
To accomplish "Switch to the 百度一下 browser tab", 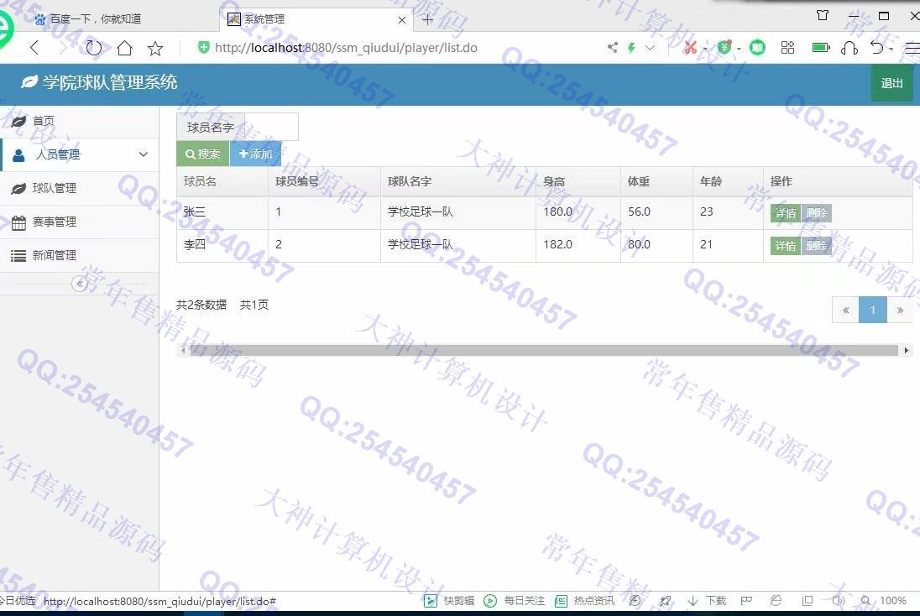I will pyautogui.click(x=95, y=18).
